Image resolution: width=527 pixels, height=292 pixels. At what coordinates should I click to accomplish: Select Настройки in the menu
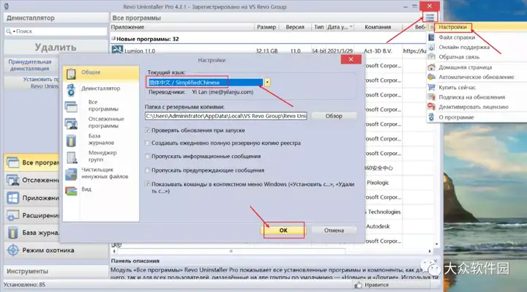(x=452, y=27)
